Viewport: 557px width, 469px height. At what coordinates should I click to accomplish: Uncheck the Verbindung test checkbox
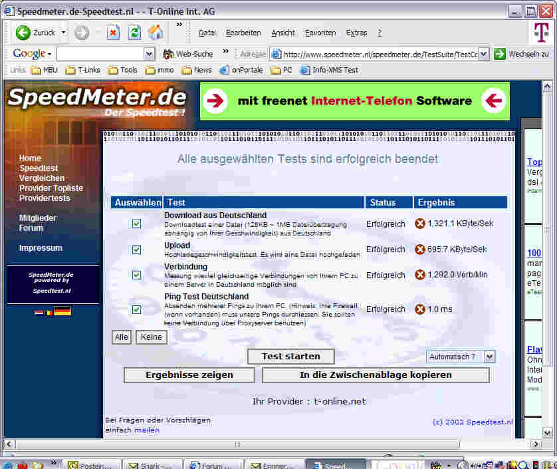[136, 275]
